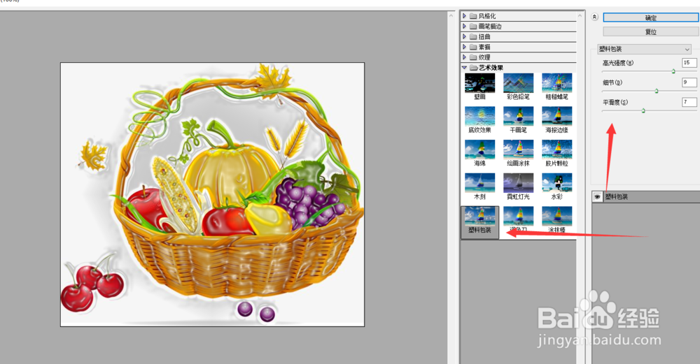The width and height of the screenshot is (700, 364).
Task: Click the filter list scrollbar up arrow
Action: [x=580, y=16]
